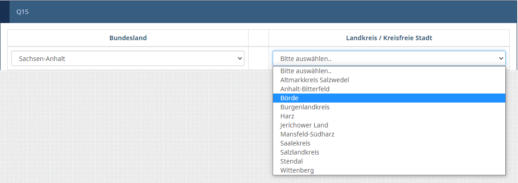Click the Bundesland column header
Viewport: 518px width, 183px height.
tap(128, 38)
